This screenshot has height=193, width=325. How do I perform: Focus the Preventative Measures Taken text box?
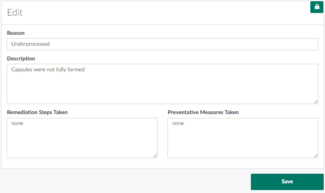[x=243, y=141]
